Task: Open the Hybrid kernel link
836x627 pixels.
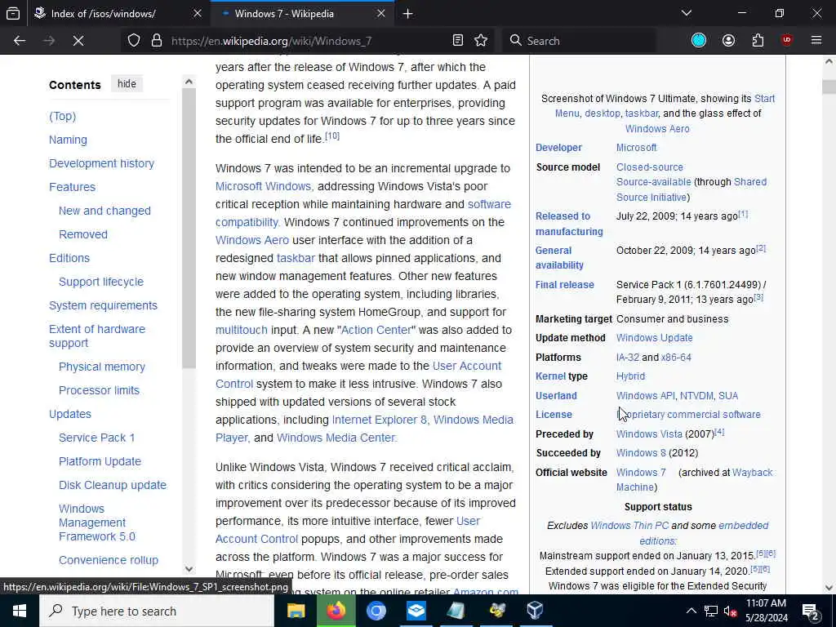Action: [x=630, y=376]
